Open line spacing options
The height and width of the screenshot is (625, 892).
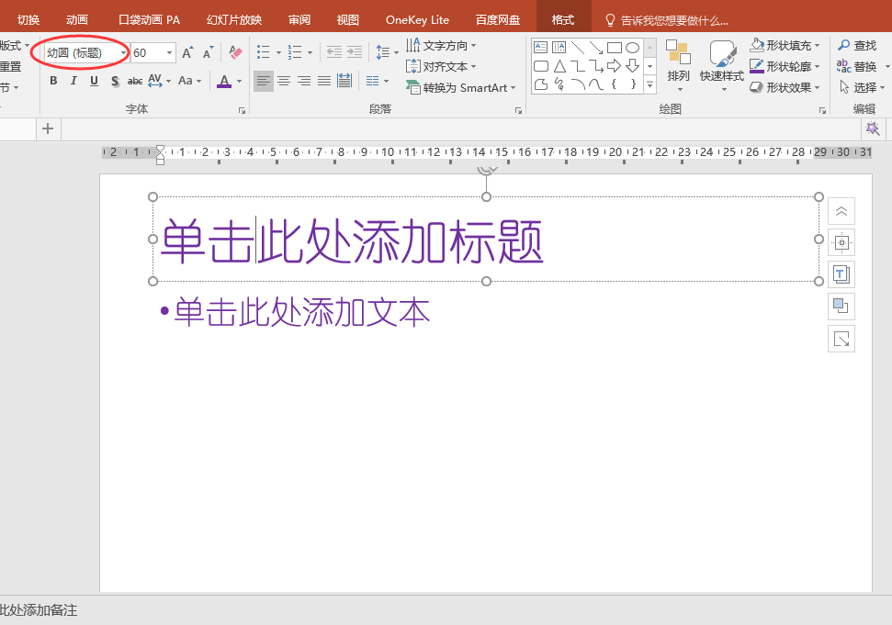(x=387, y=52)
